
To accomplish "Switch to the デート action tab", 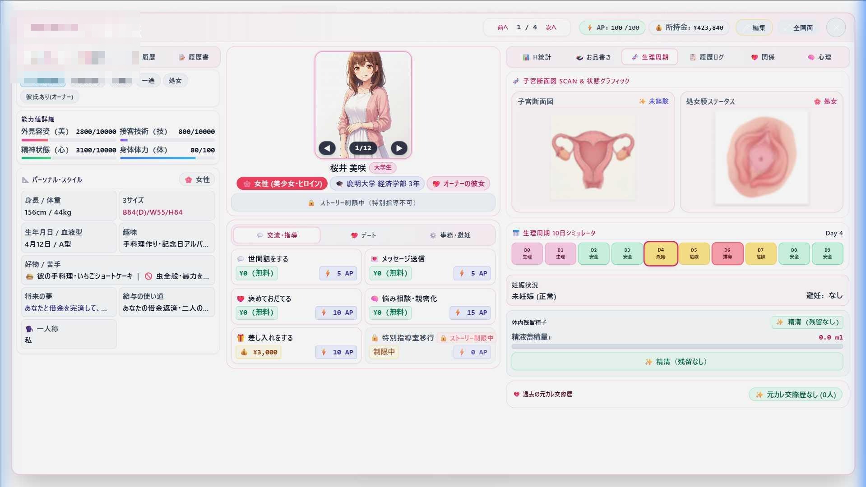I will (363, 235).
